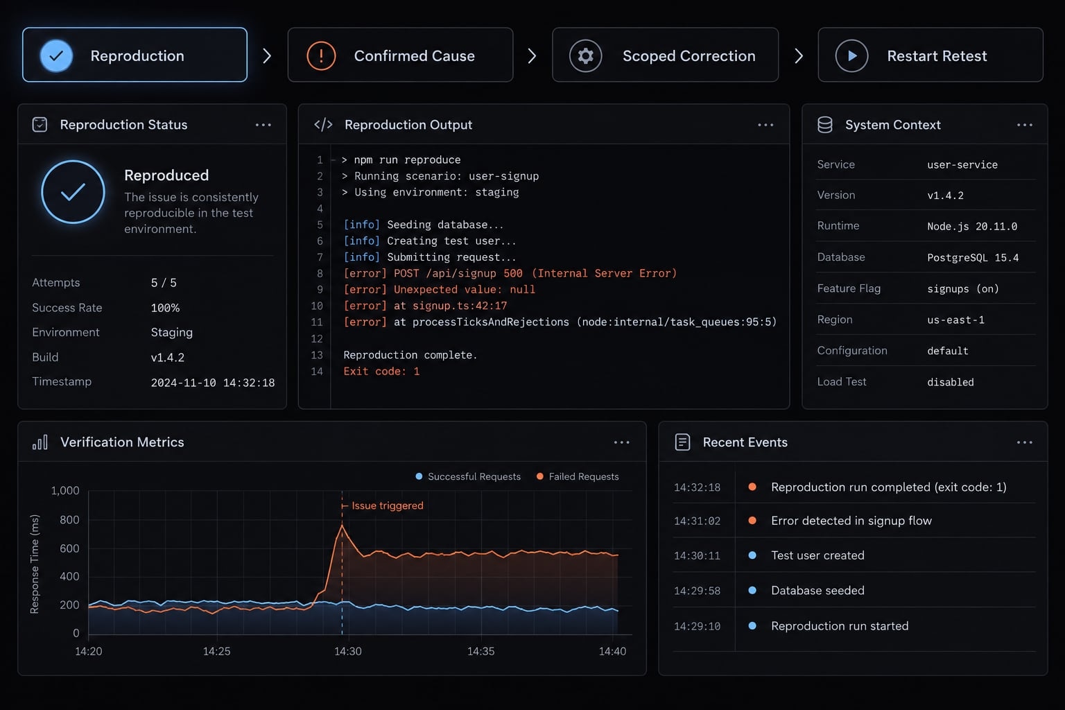The image size is (1065, 710).
Task: Open System Context panel options menu
Action: coord(1025,125)
